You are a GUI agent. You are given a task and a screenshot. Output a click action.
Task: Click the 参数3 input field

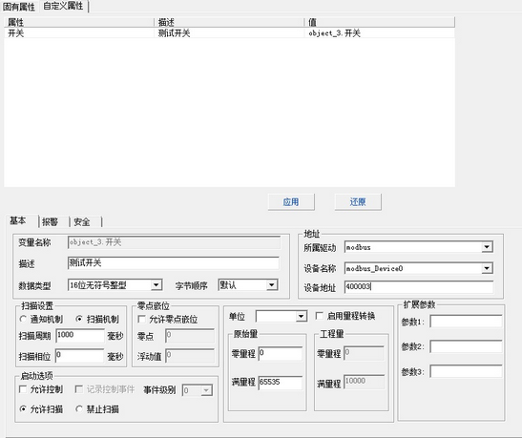point(466,371)
